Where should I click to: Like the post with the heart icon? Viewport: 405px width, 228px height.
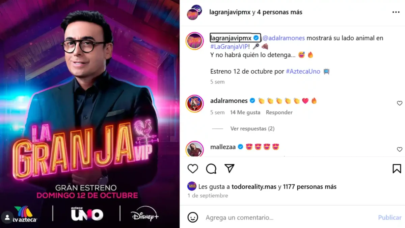193,169
